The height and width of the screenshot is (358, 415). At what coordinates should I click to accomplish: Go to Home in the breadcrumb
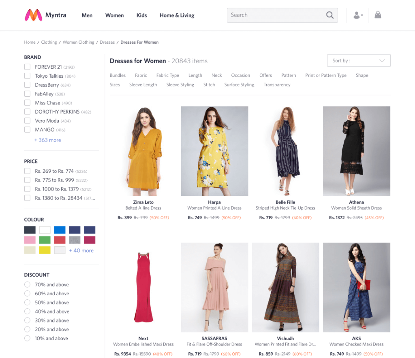30,42
